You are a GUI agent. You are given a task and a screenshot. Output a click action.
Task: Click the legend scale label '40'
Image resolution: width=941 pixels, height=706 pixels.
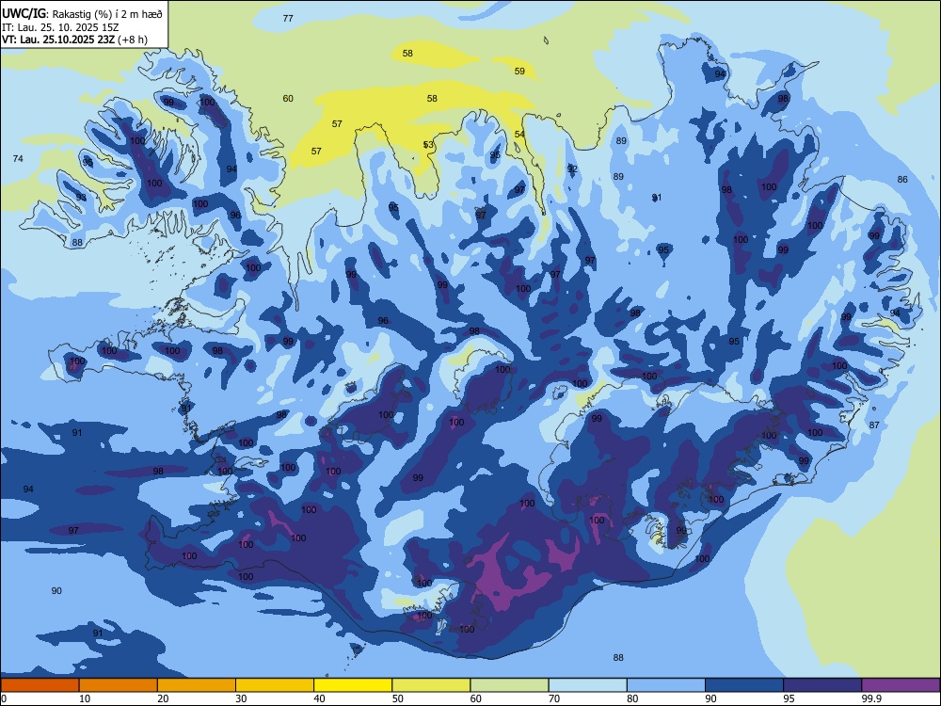[x=319, y=698]
